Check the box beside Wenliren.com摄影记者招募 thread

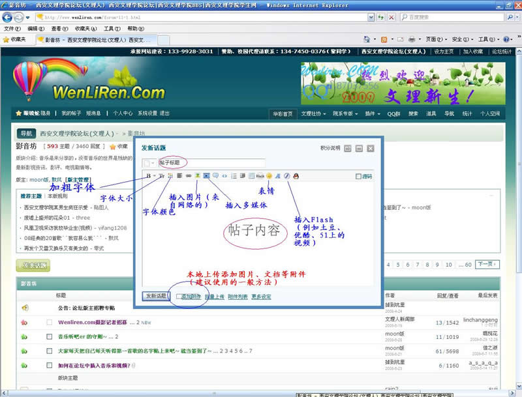pos(50,322)
